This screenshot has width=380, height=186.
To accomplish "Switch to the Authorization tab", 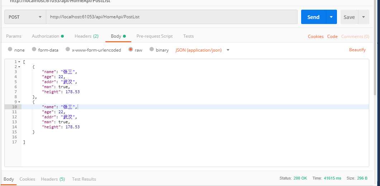I will pyautogui.click(x=48, y=36).
